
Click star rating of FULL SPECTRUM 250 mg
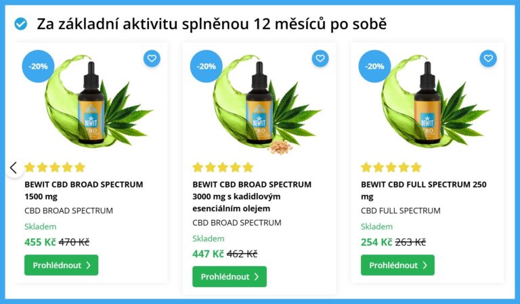391,167
